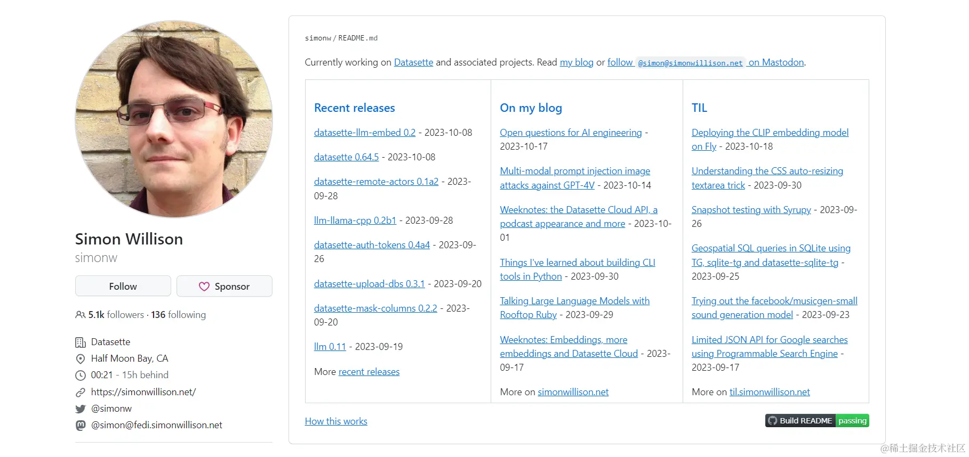The image size is (969, 457).
Task: Open 'Understanding the CSS auto-resizing textarea trick'
Action: pyautogui.click(x=767, y=178)
